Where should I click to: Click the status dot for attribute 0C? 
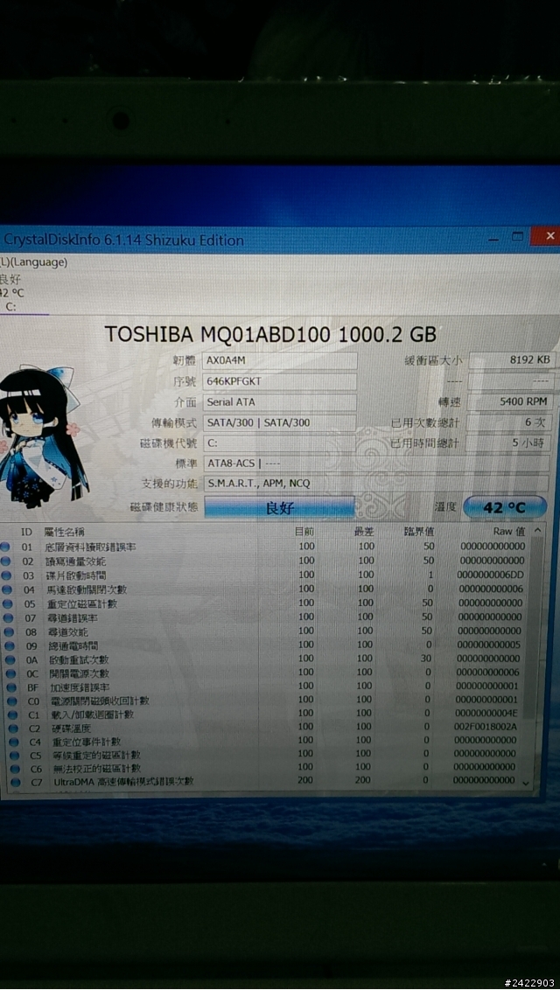pyautogui.click(x=9, y=673)
